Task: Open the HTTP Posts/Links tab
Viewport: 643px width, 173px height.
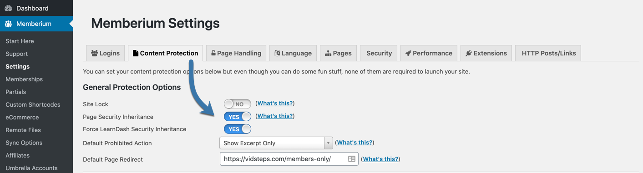Action: [548, 53]
